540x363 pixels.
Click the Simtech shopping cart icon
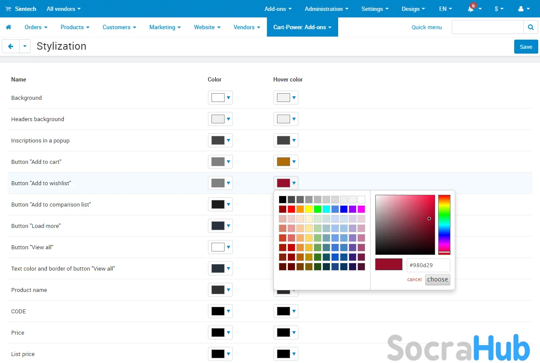tap(8, 9)
